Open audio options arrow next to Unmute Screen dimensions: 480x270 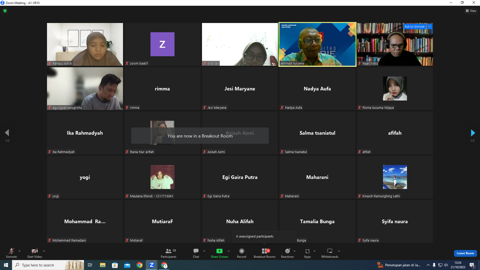pyautogui.click(x=19, y=251)
